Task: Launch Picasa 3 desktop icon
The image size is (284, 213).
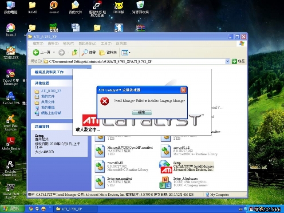Action: pos(11,30)
